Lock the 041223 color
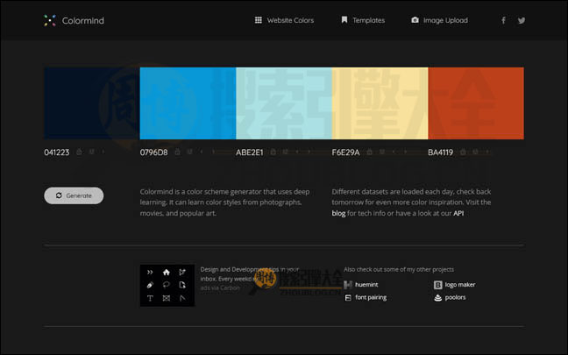Screen dimensions: 568x355 click(79, 152)
